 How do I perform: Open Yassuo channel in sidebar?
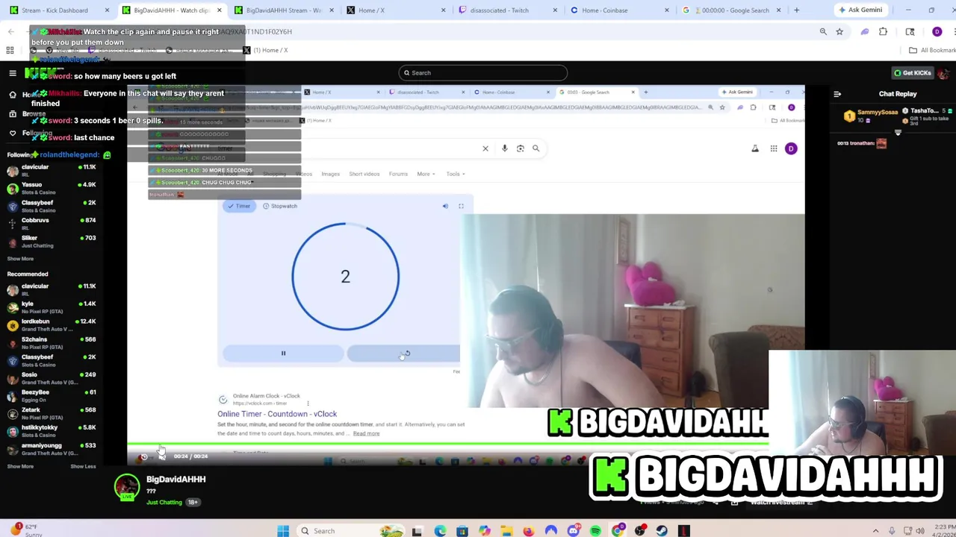point(52,188)
